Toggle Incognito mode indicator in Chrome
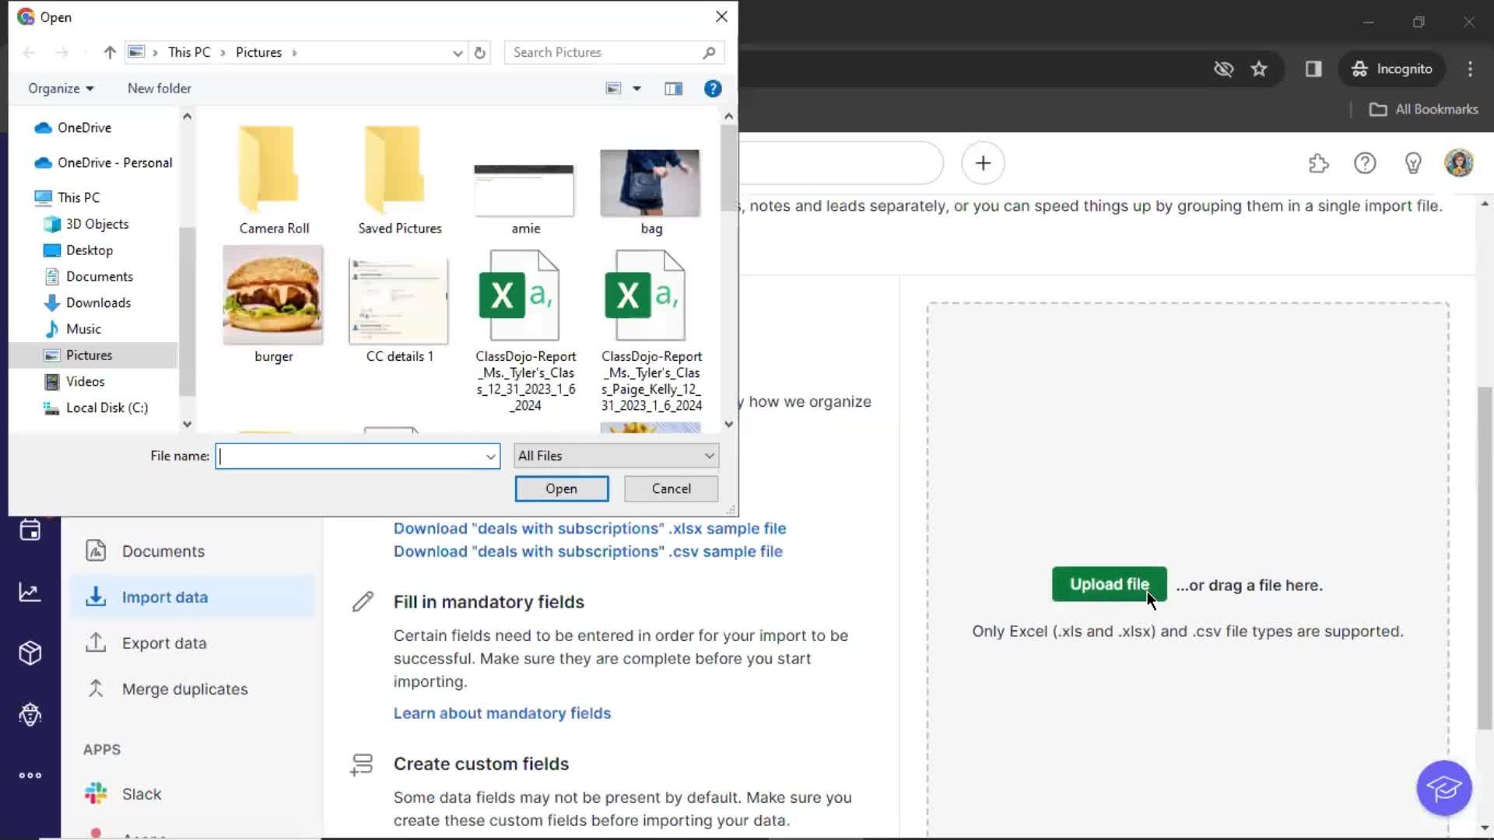The image size is (1494, 840). [x=1392, y=68]
